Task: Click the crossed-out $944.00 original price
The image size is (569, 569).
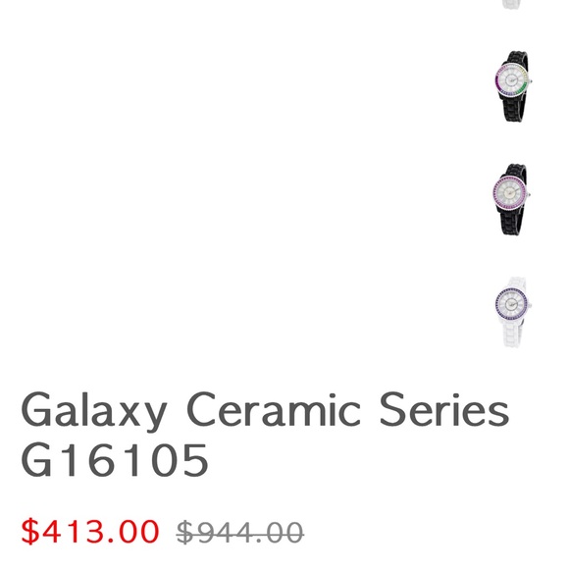Action: [240, 533]
